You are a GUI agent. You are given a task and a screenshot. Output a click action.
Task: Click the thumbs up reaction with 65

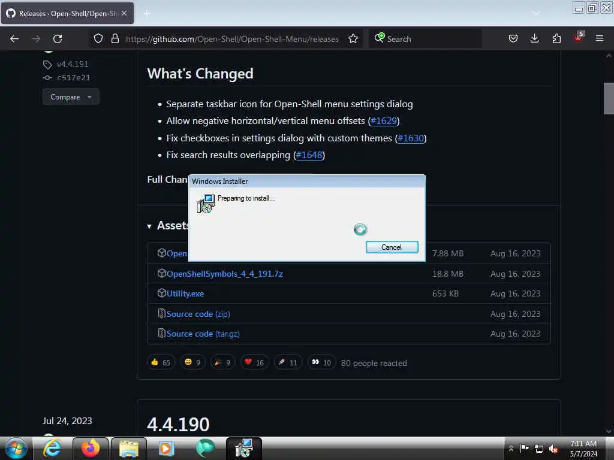tap(161, 362)
